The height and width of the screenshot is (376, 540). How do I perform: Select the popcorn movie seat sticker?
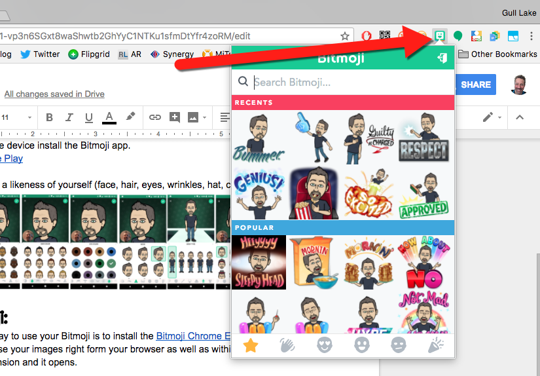[x=314, y=193]
